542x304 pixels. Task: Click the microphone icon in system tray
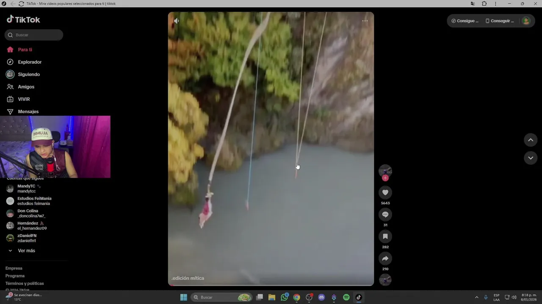[486, 297]
